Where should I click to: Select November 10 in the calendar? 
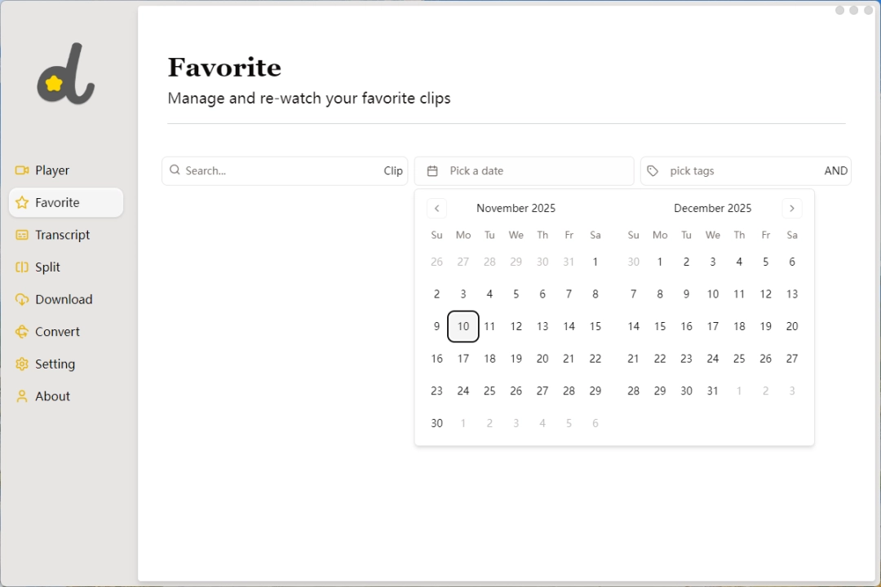[463, 326]
